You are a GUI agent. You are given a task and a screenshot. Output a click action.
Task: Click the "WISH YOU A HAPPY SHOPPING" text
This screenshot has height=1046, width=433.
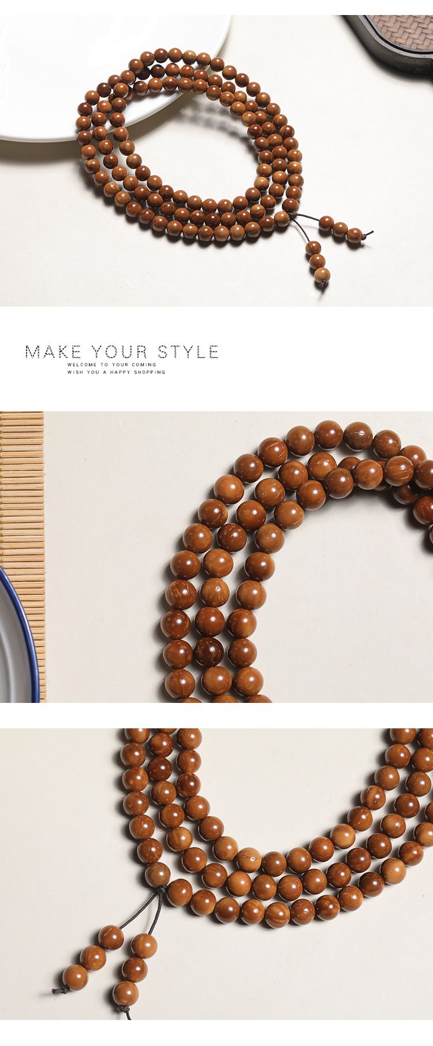[x=116, y=373]
